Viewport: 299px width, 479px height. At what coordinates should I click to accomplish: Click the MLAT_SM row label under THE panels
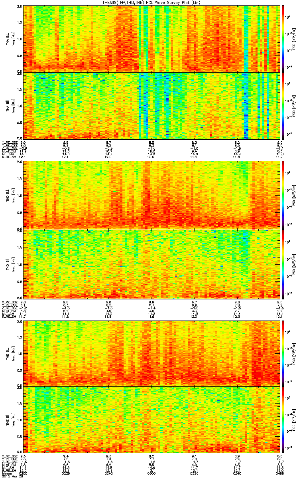tap(8, 465)
